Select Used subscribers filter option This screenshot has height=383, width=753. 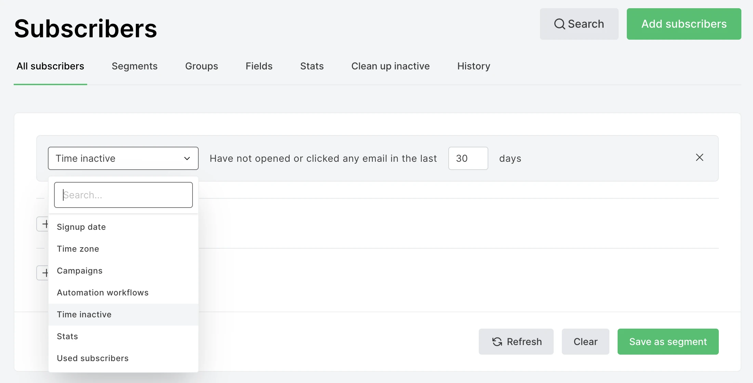pyautogui.click(x=93, y=358)
